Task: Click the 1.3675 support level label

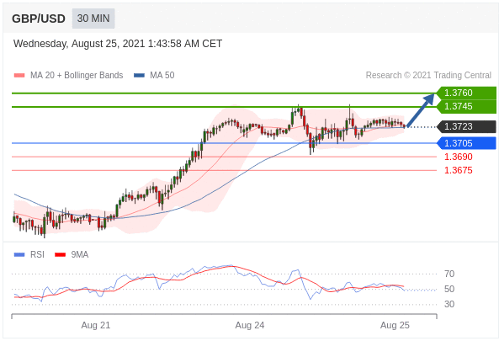Action: (459, 170)
